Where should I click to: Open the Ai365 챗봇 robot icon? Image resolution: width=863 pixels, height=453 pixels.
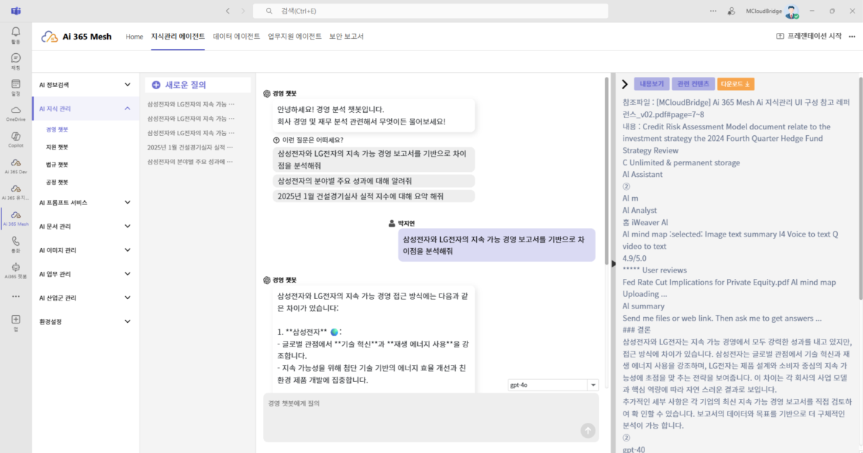coord(16,267)
